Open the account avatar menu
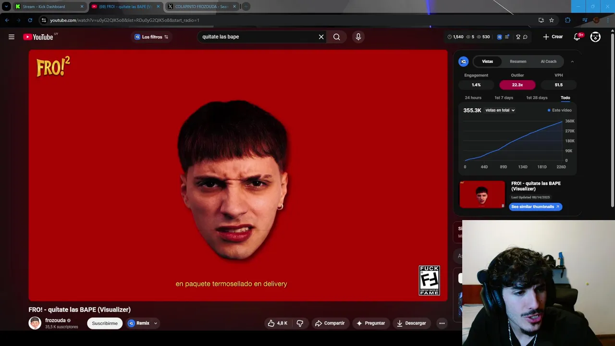The height and width of the screenshot is (346, 615). 595,37
